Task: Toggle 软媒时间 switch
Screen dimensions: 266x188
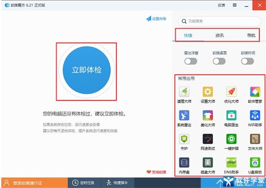Action: point(247,61)
